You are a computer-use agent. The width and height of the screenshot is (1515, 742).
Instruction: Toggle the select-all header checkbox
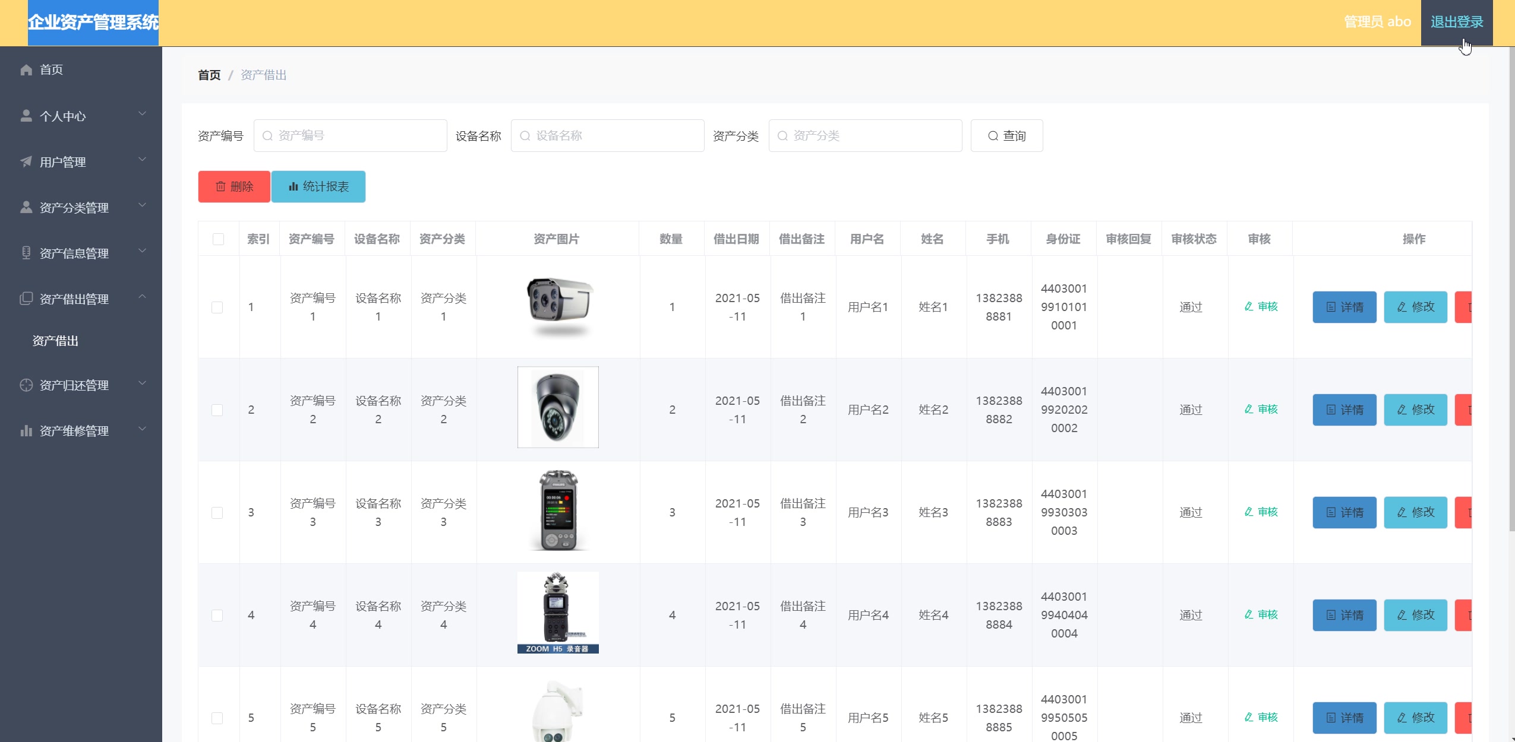pos(218,239)
